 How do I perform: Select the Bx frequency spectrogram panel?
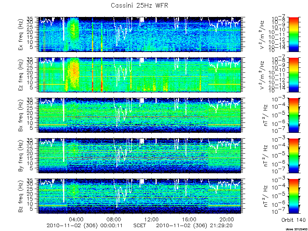tap(140, 115)
